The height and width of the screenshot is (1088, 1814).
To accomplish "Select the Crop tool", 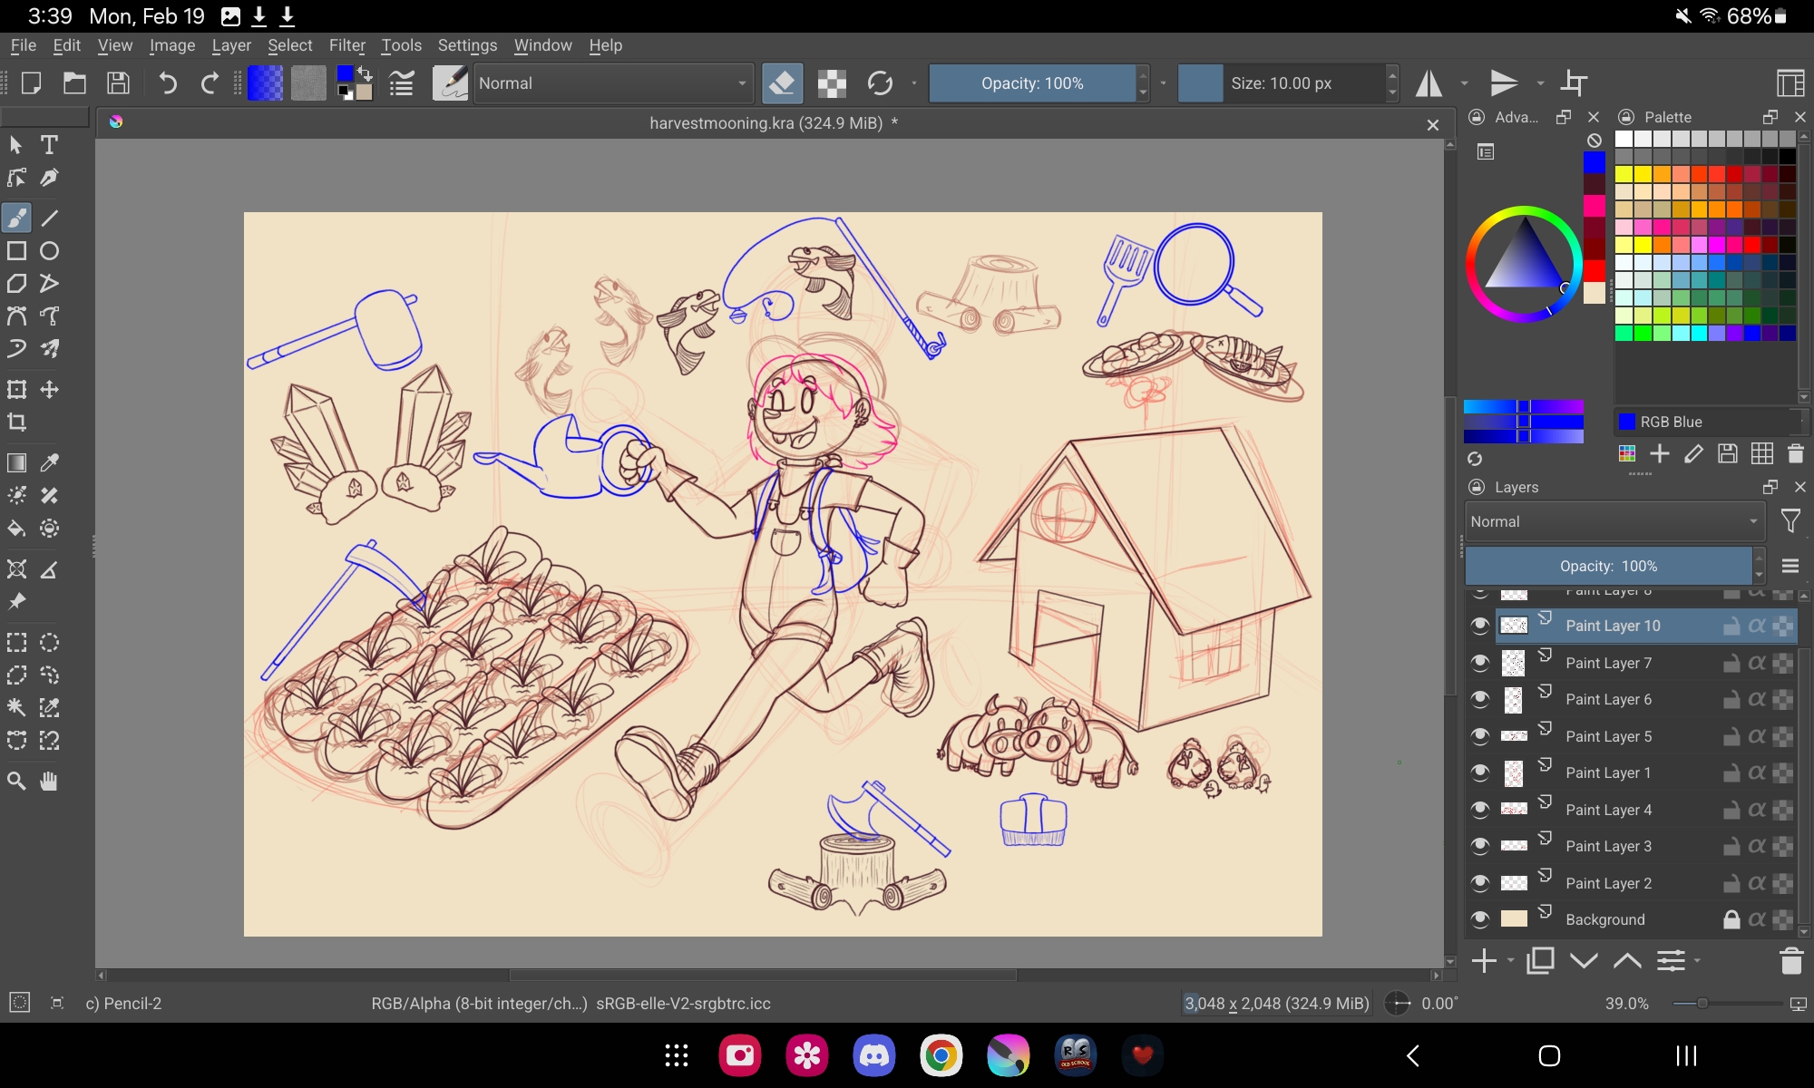I will coord(16,423).
